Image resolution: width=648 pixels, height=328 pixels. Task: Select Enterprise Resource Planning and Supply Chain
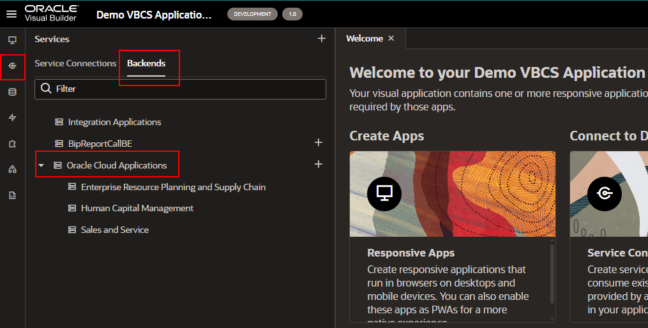pos(173,187)
